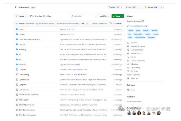
Task: Click the websites folder icon
Action: [17, 64]
